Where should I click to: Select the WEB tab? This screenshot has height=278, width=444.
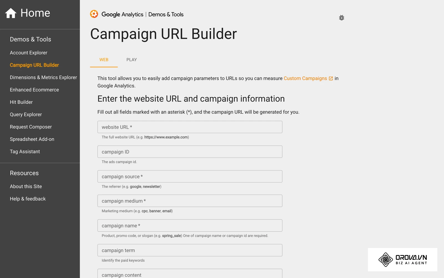104,60
